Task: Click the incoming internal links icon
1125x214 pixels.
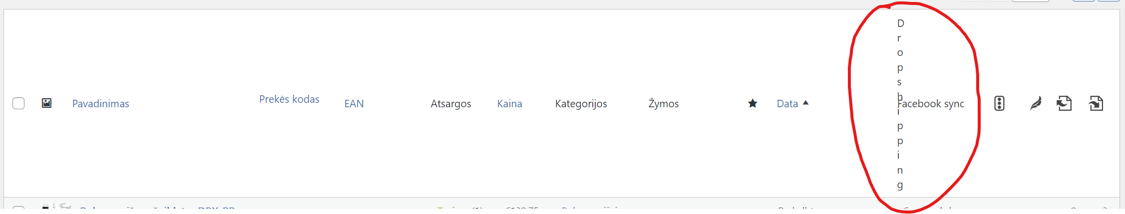Action: (x=1096, y=103)
